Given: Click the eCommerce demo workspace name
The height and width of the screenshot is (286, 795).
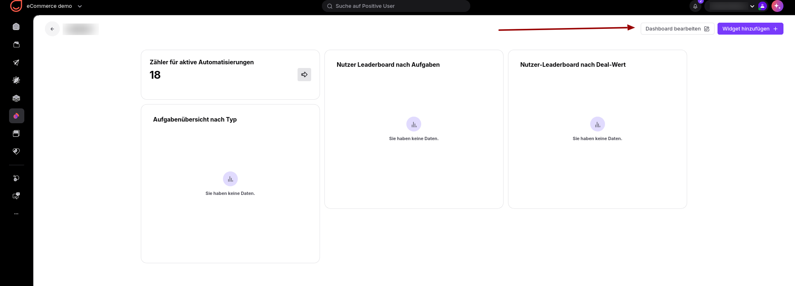Looking at the screenshot, I should tap(49, 6).
